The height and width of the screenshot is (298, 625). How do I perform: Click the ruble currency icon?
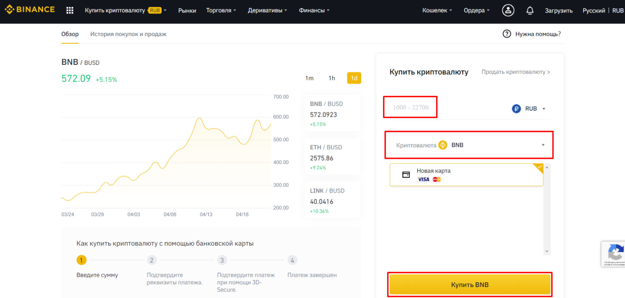coord(516,109)
